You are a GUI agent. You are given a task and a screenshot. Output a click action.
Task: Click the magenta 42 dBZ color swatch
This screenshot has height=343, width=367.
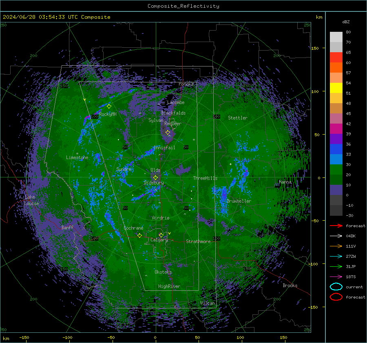click(336, 128)
